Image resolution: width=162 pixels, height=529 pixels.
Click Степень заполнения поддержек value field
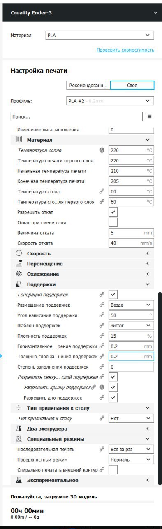pos(131,367)
